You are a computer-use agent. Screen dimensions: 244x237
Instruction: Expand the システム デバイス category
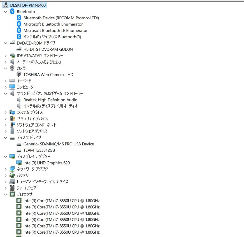point(6,112)
